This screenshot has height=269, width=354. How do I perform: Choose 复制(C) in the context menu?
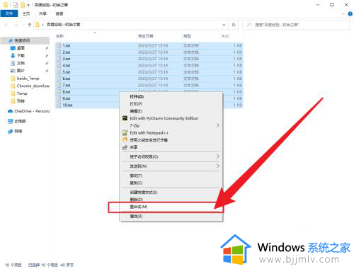(x=171, y=183)
